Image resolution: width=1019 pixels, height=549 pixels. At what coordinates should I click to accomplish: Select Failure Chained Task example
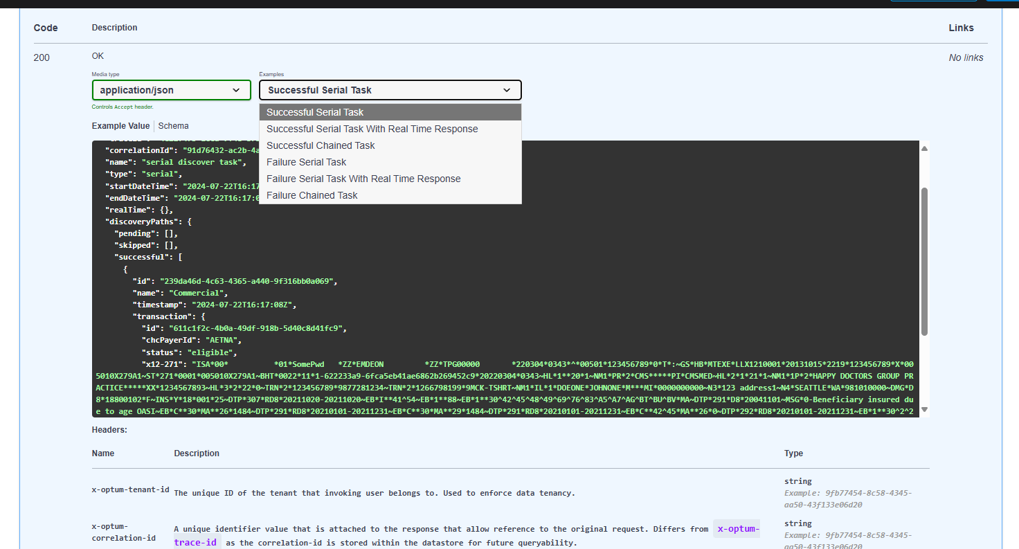coord(390,195)
